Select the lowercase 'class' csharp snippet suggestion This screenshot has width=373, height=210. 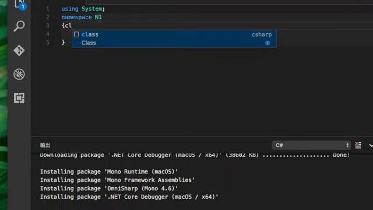tap(174, 34)
